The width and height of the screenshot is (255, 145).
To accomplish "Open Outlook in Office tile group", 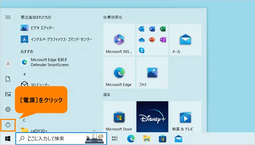I will pyautogui.click(x=141, y=29).
